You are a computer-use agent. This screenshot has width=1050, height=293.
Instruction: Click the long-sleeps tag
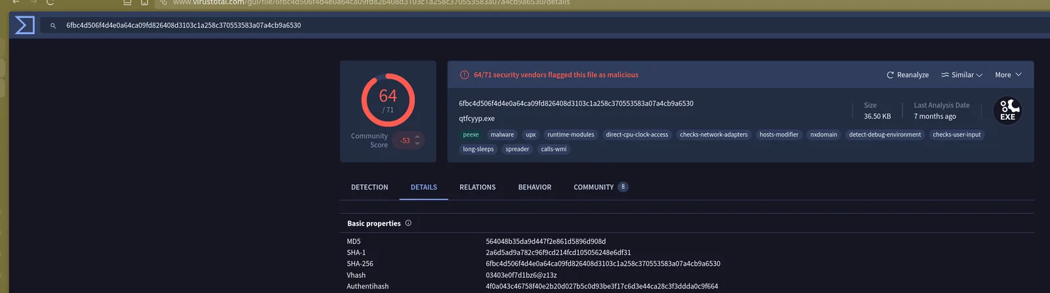click(x=478, y=149)
